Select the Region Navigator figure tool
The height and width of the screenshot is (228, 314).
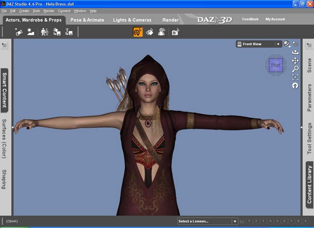point(161,32)
